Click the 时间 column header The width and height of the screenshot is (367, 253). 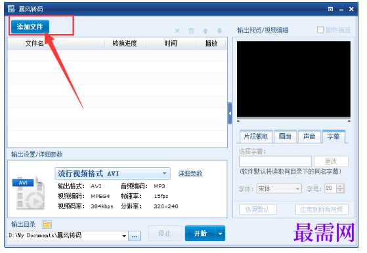click(x=171, y=43)
